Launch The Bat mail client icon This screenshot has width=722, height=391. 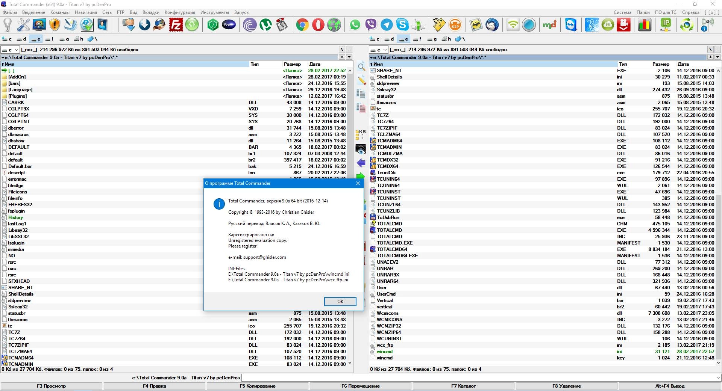476,25
